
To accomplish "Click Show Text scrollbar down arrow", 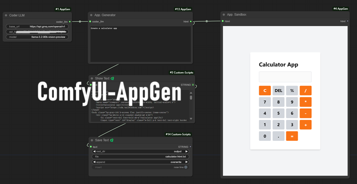I will (x=191, y=119).
